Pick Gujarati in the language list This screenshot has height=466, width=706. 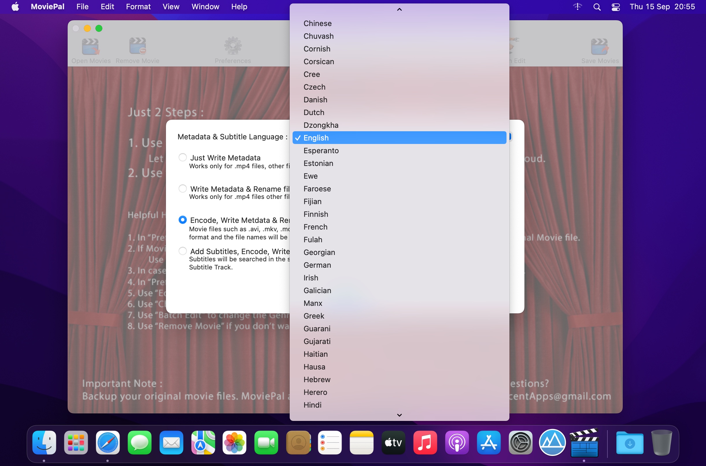399,341
